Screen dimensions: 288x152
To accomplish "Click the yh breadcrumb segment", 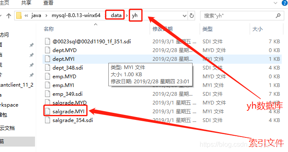I will [x=135, y=15].
